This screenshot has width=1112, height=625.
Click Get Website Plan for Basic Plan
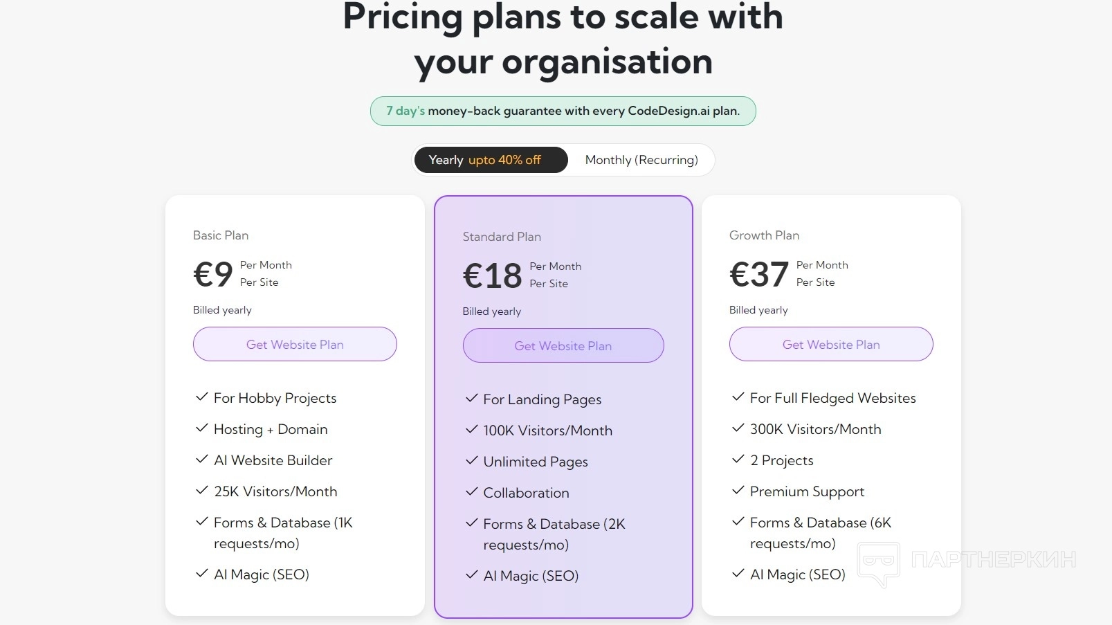click(295, 344)
